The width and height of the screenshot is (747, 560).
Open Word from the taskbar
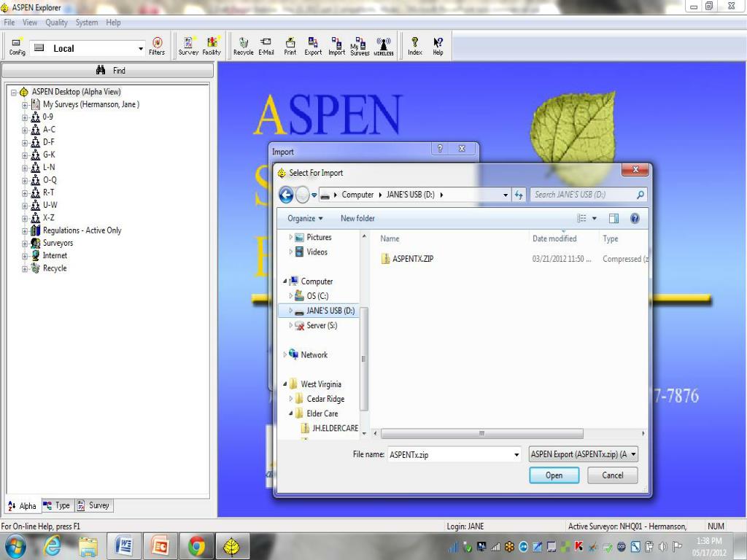pos(123,546)
